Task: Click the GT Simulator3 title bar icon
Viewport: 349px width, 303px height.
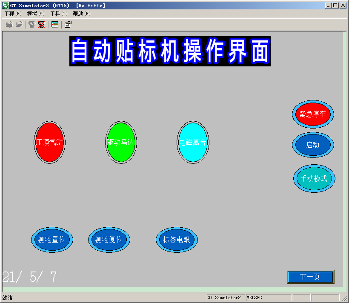Action: coord(6,6)
